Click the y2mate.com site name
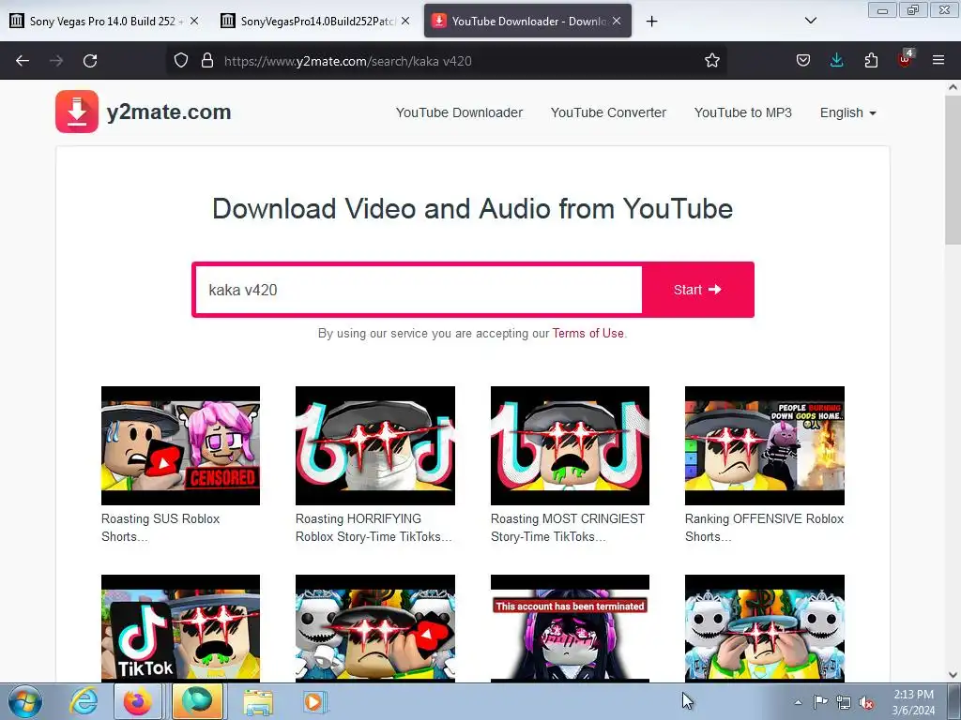This screenshot has height=720, width=961. tap(169, 112)
